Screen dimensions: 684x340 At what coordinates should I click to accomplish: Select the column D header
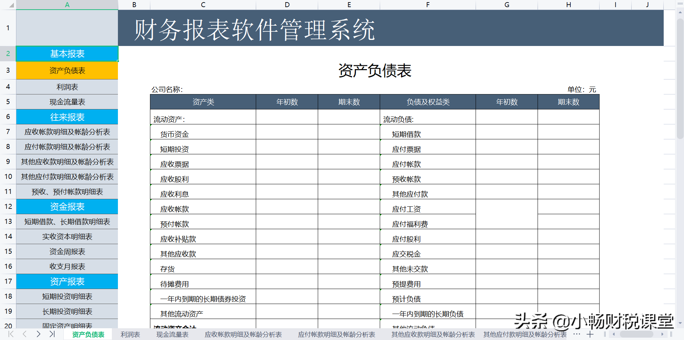coord(287,5)
